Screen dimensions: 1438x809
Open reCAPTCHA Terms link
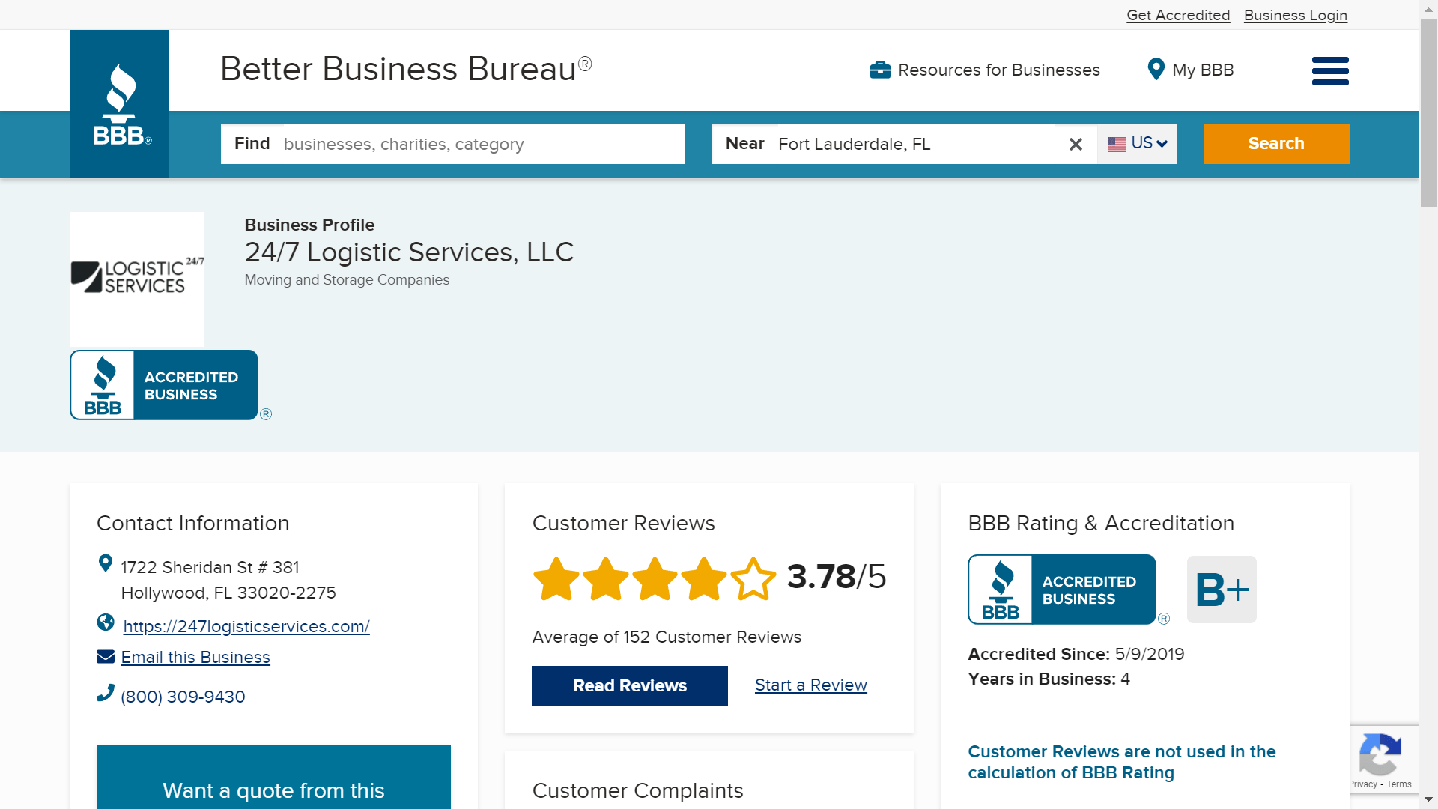click(x=1399, y=784)
